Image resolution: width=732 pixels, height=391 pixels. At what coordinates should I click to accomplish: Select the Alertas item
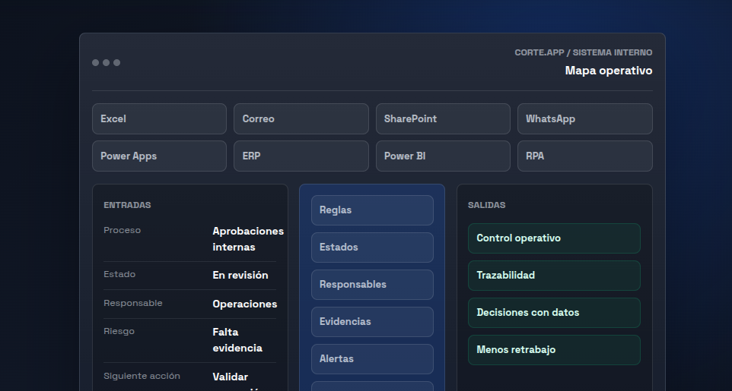372,359
